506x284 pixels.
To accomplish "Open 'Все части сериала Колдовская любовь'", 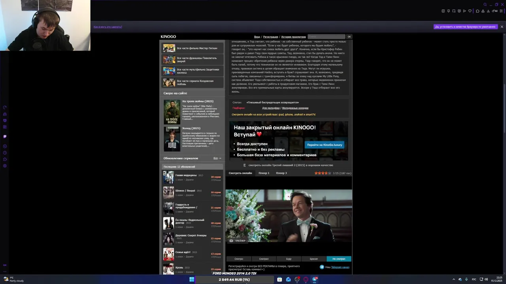I will 193,82.
